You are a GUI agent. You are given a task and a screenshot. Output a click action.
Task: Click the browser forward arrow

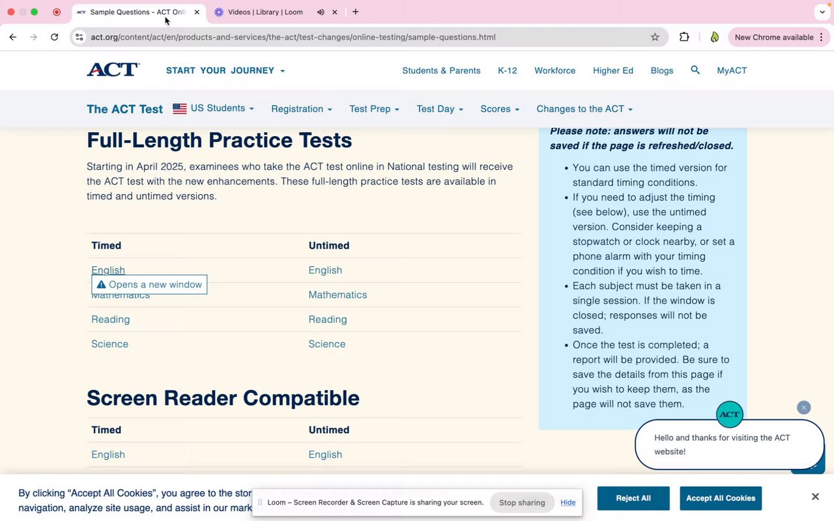click(x=33, y=37)
